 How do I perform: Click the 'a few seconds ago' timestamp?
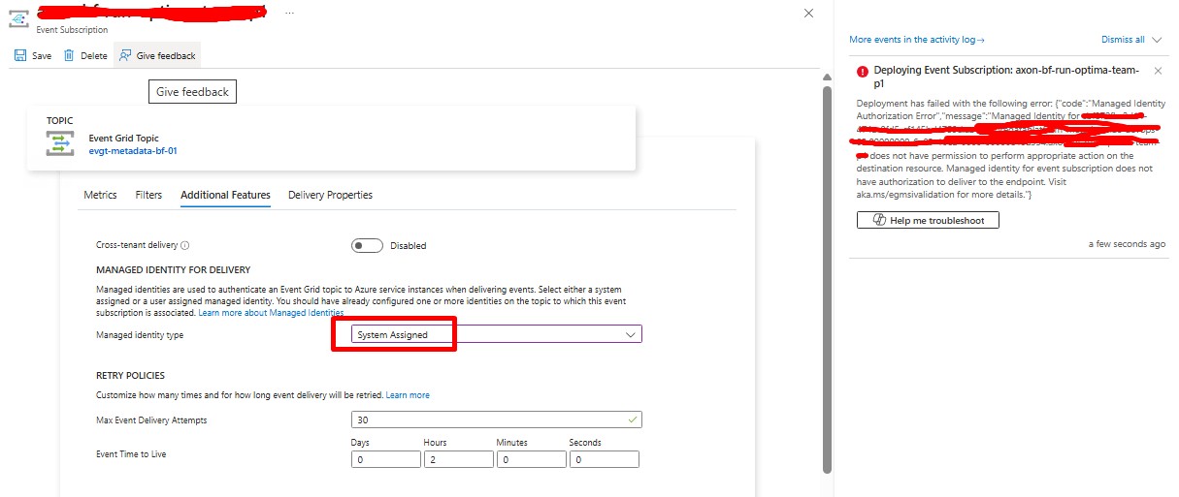(1127, 244)
